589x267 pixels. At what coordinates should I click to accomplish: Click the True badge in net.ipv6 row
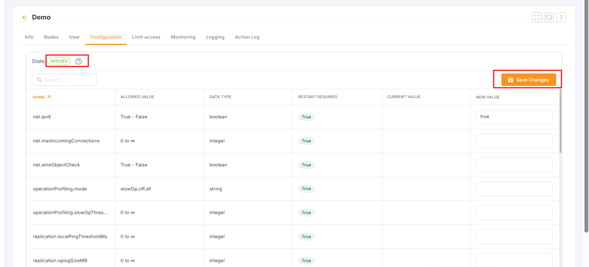306,117
